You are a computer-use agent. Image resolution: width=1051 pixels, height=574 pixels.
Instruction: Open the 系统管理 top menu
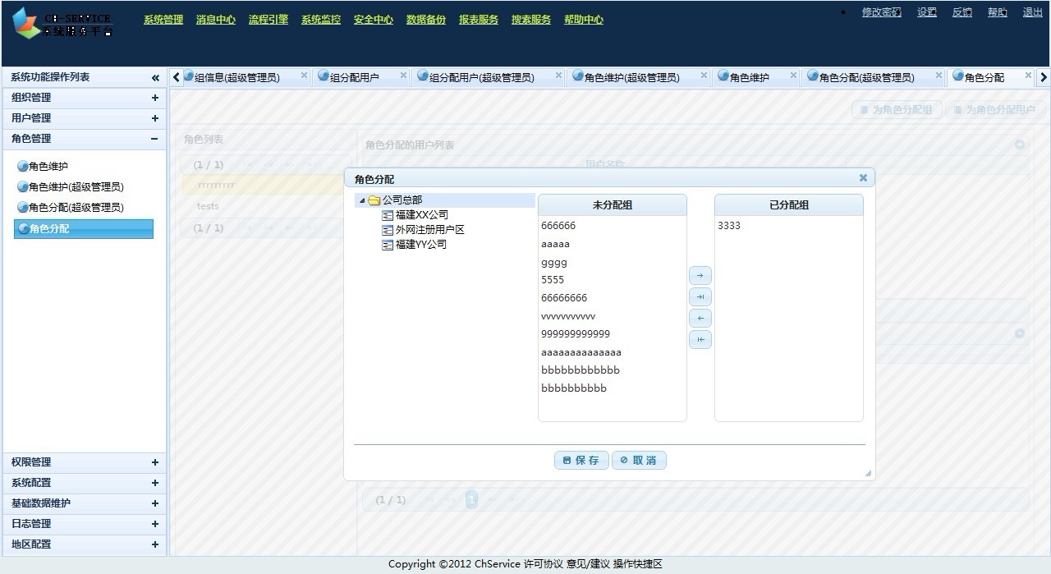pyautogui.click(x=163, y=20)
